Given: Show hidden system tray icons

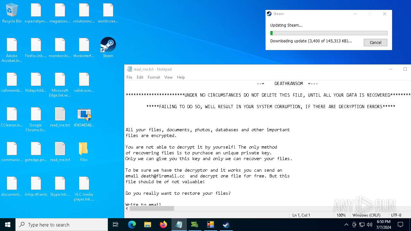Looking at the screenshot, I should coord(346,225).
